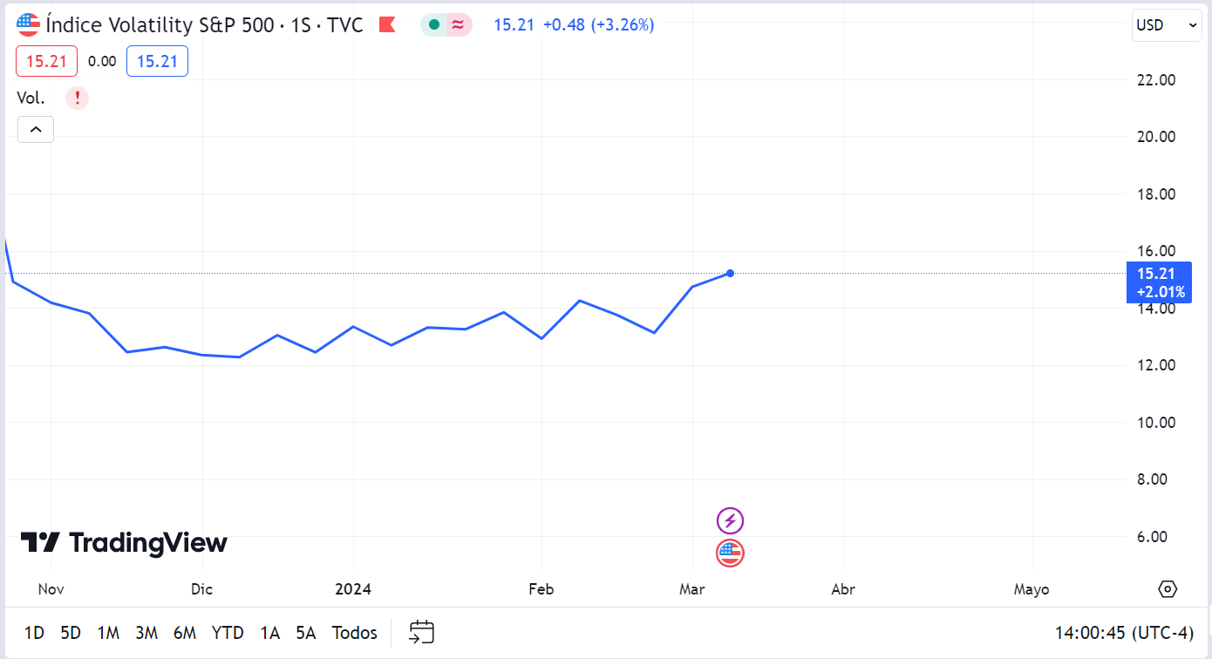Click the 20.00 price axis label
The image size is (1212, 659).
point(1157,137)
